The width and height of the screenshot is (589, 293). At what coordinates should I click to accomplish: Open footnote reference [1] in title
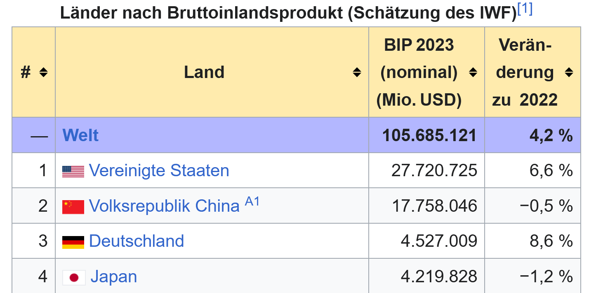pos(525,9)
